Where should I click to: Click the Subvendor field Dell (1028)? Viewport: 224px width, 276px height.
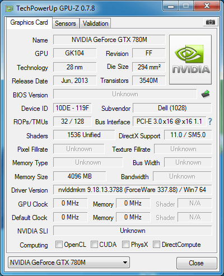pos(172,108)
